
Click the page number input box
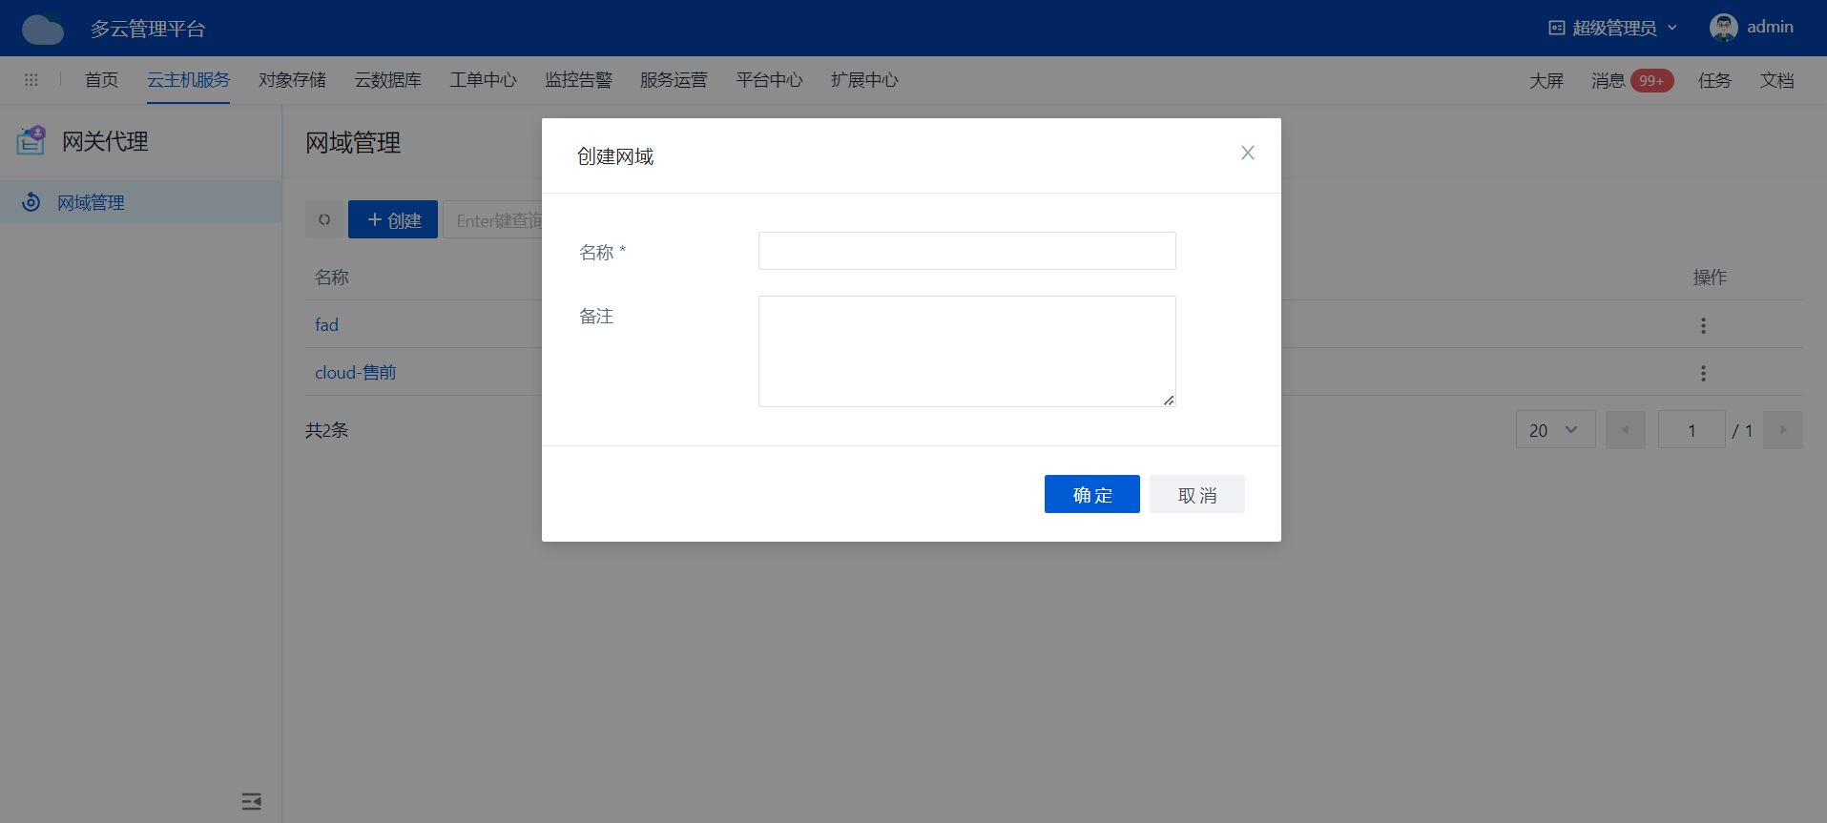tap(1692, 430)
